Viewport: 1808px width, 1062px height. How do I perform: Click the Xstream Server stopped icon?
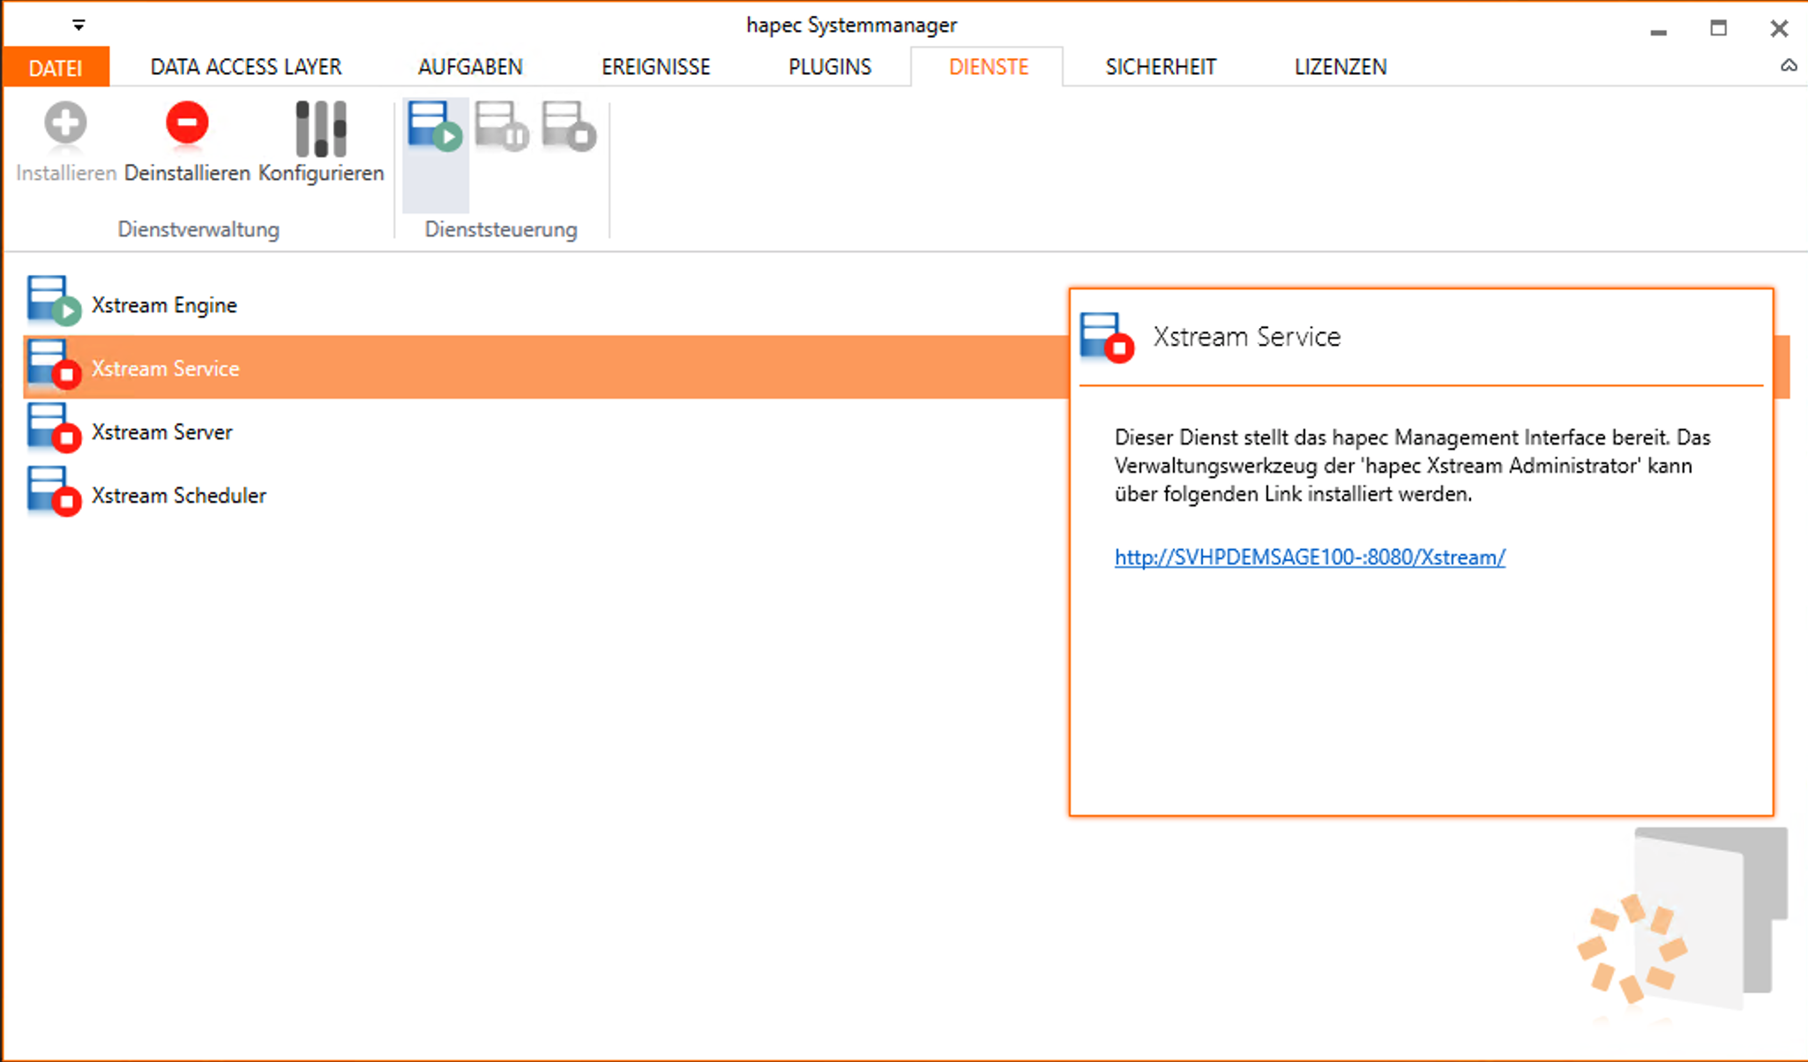pos(53,428)
